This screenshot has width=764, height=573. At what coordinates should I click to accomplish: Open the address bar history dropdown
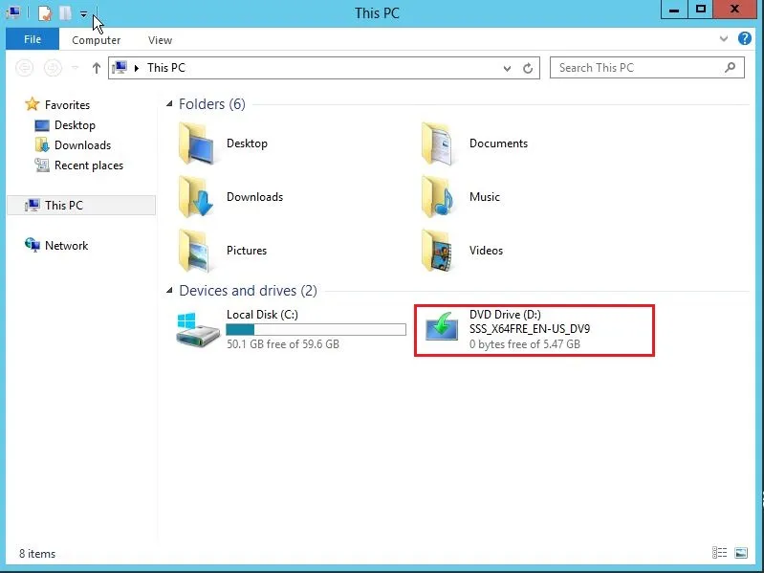point(507,68)
